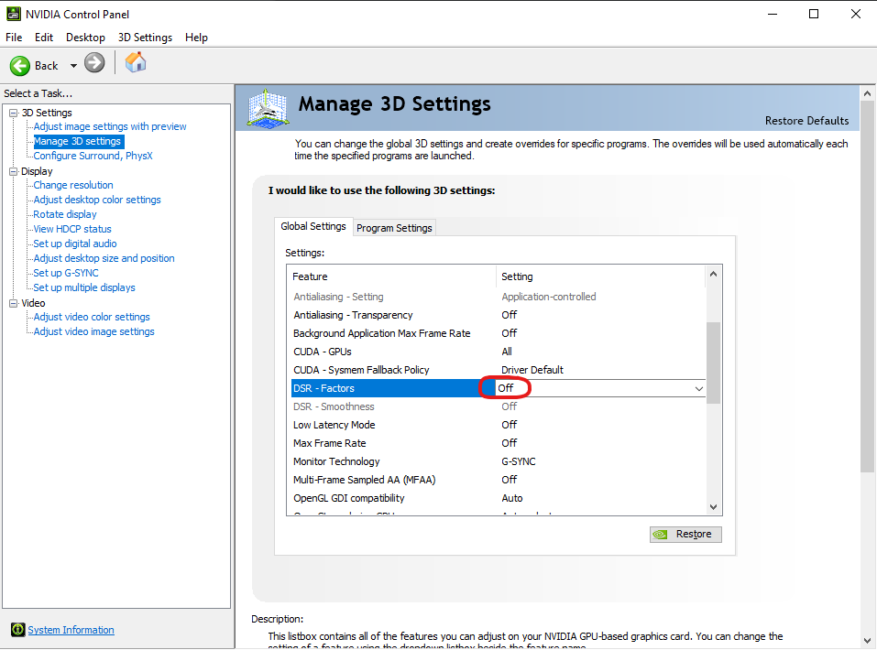Select the DSR - Factors row

tap(498, 388)
